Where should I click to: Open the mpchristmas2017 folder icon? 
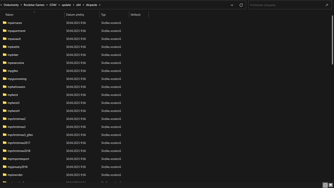pyautogui.click(x=5, y=143)
